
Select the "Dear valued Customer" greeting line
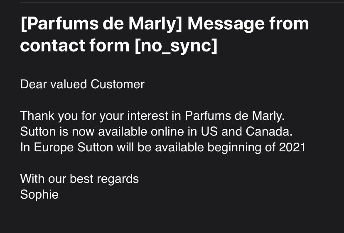[82, 84]
